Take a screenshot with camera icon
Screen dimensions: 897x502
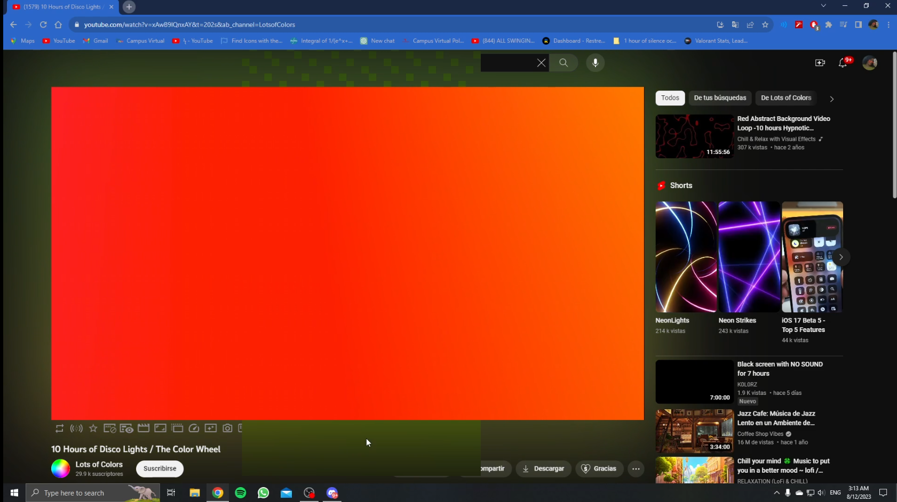[227, 428]
